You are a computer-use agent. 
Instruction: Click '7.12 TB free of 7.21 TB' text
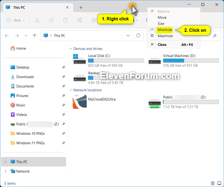181,107
